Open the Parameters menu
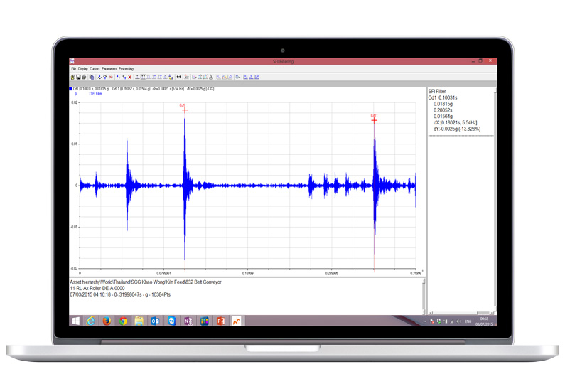This screenshot has height=384, width=565. pyautogui.click(x=109, y=69)
